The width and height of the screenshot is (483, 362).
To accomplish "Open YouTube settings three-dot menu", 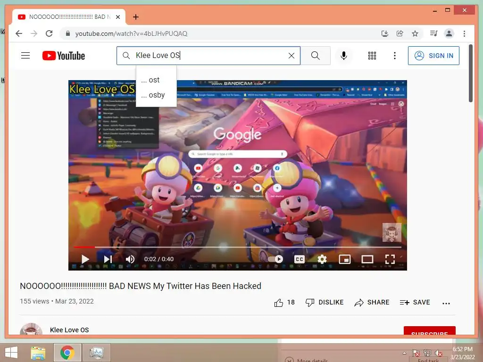I will tap(395, 56).
